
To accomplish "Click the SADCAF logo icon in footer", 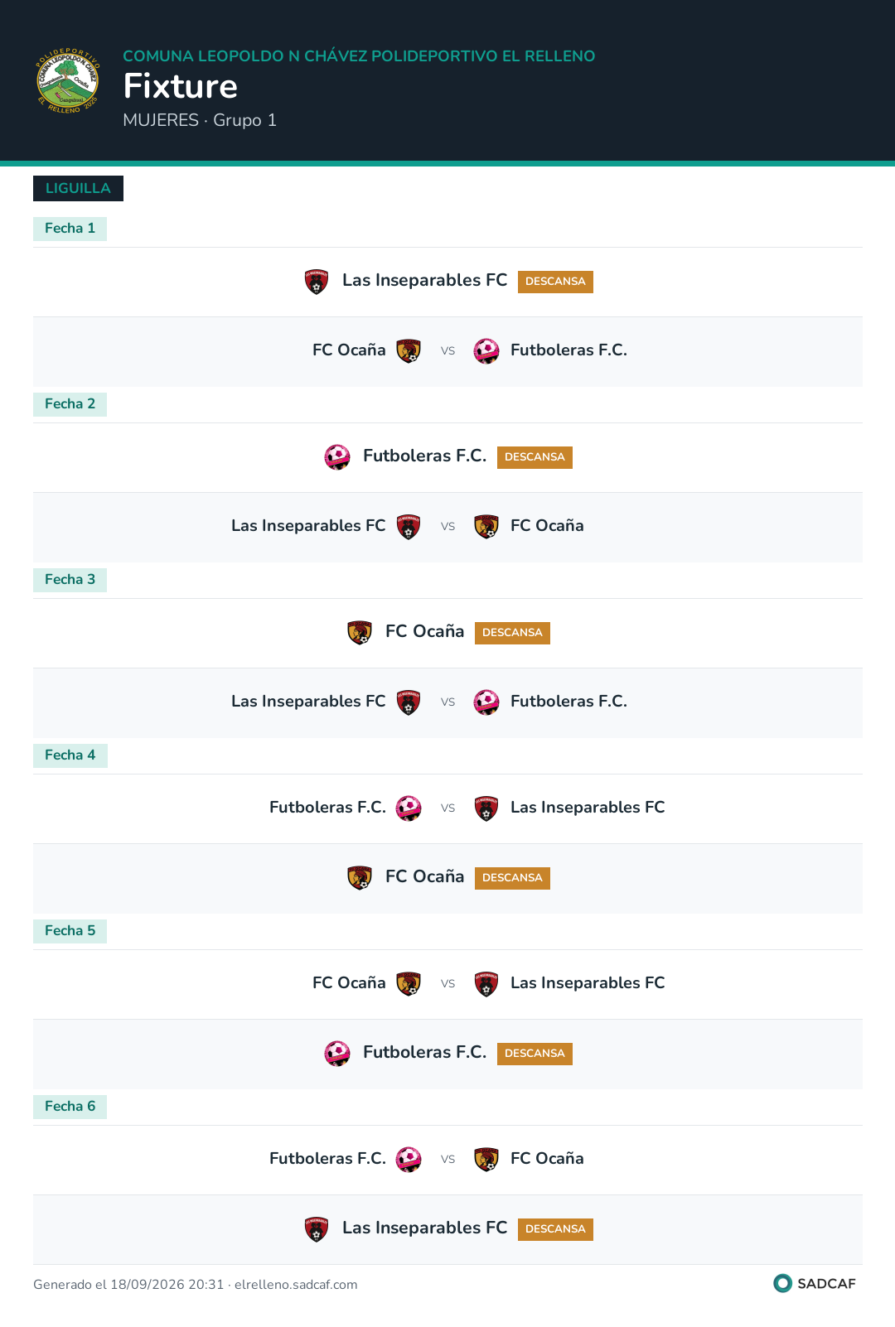I will click(782, 1283).
